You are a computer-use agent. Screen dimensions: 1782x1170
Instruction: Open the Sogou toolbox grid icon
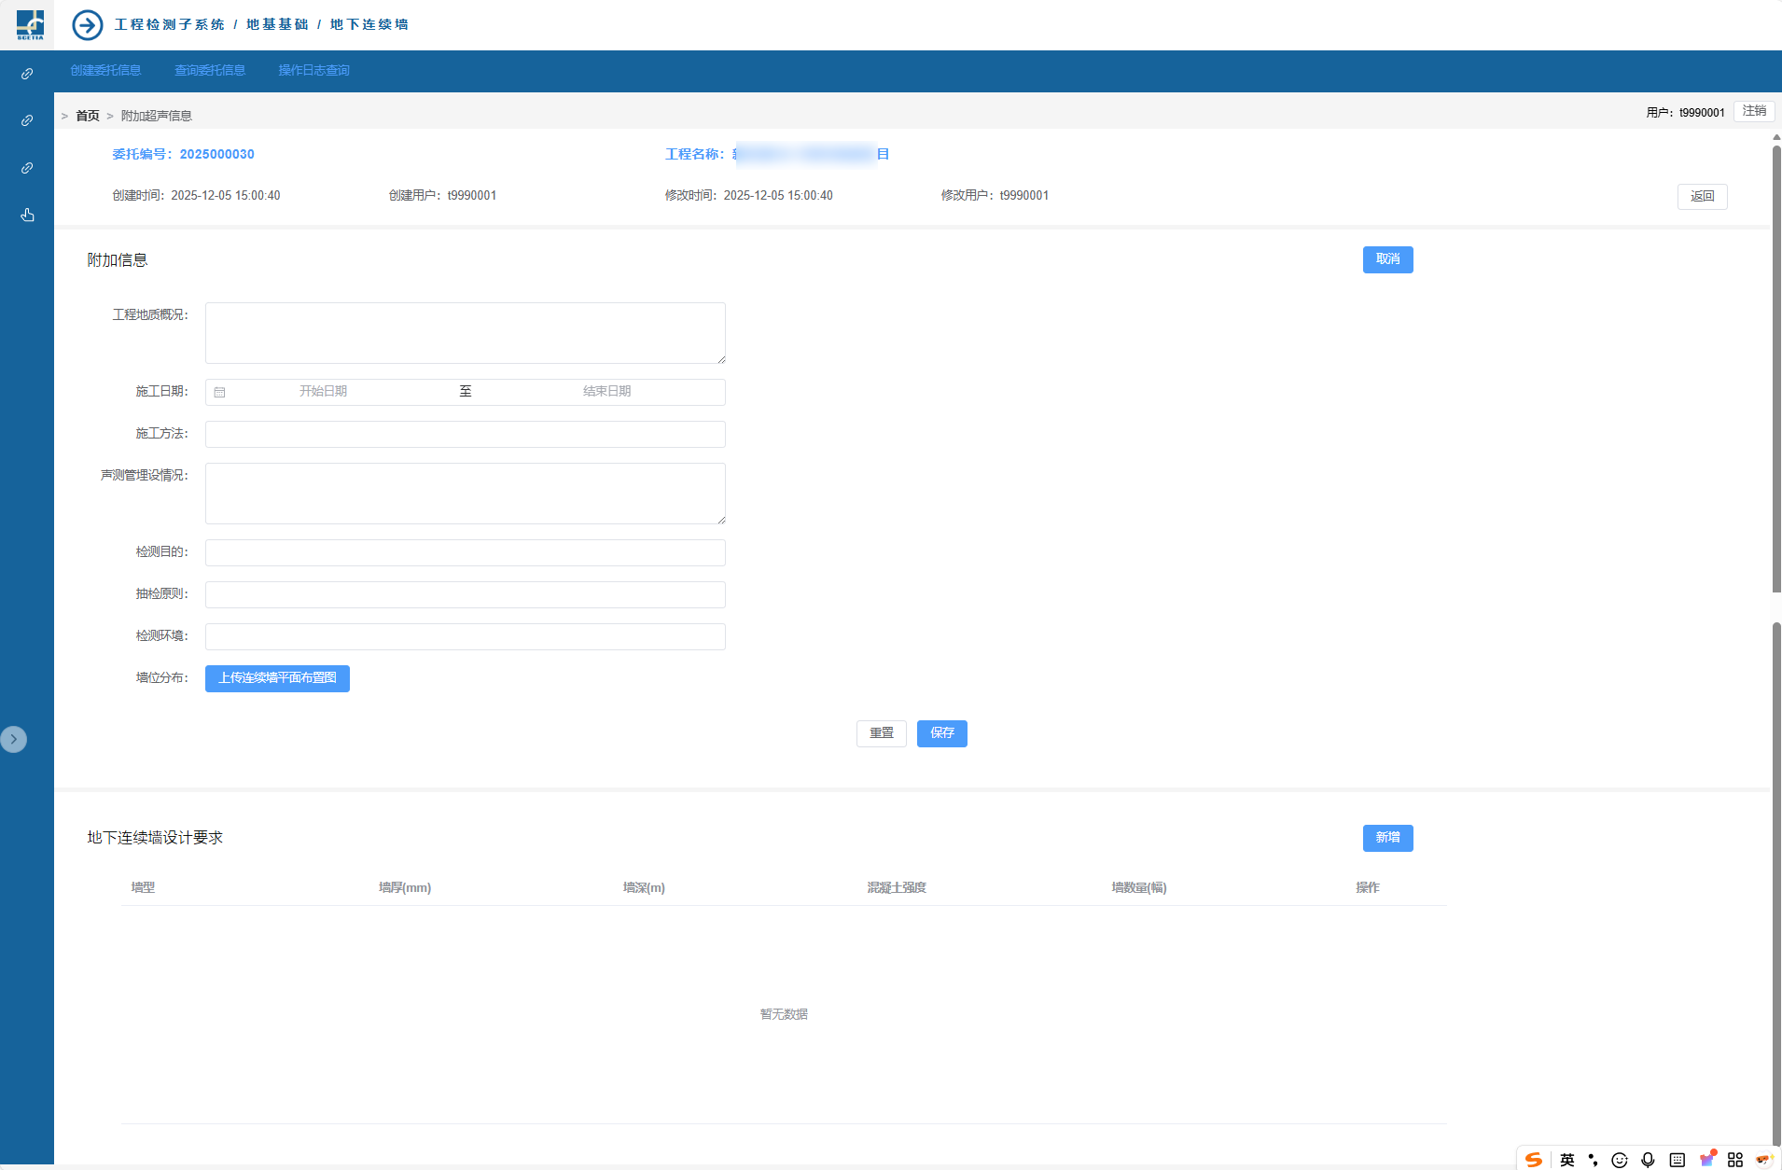click(x=1735, y=1160)
